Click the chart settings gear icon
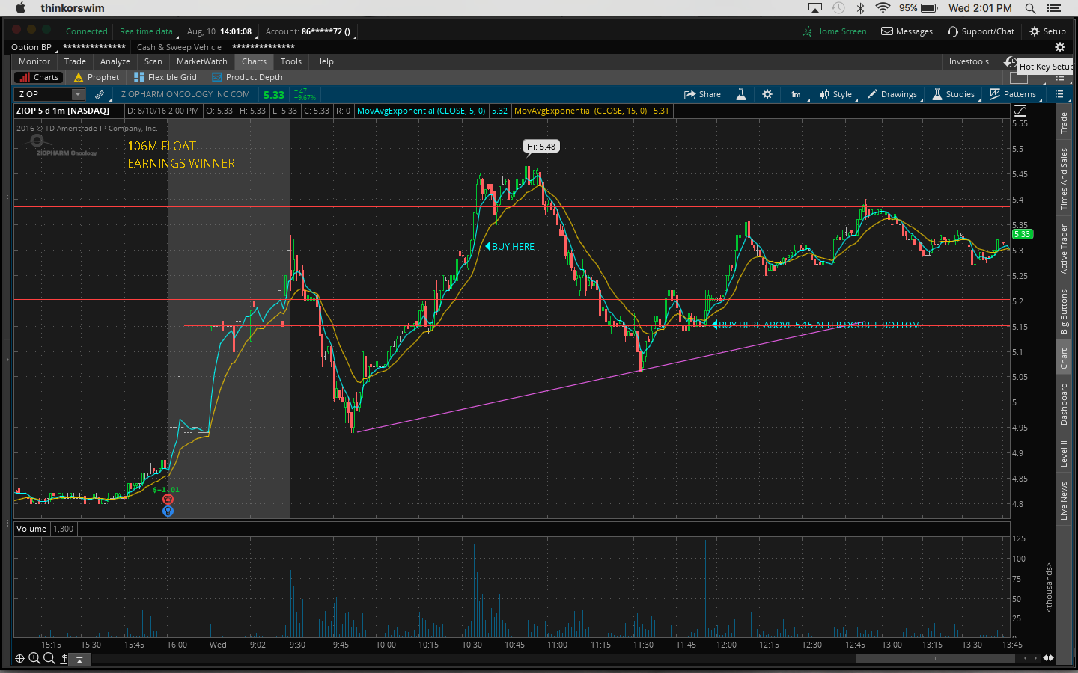Image resolution: width=1078 pixels, height=673 pixels. 767,94
